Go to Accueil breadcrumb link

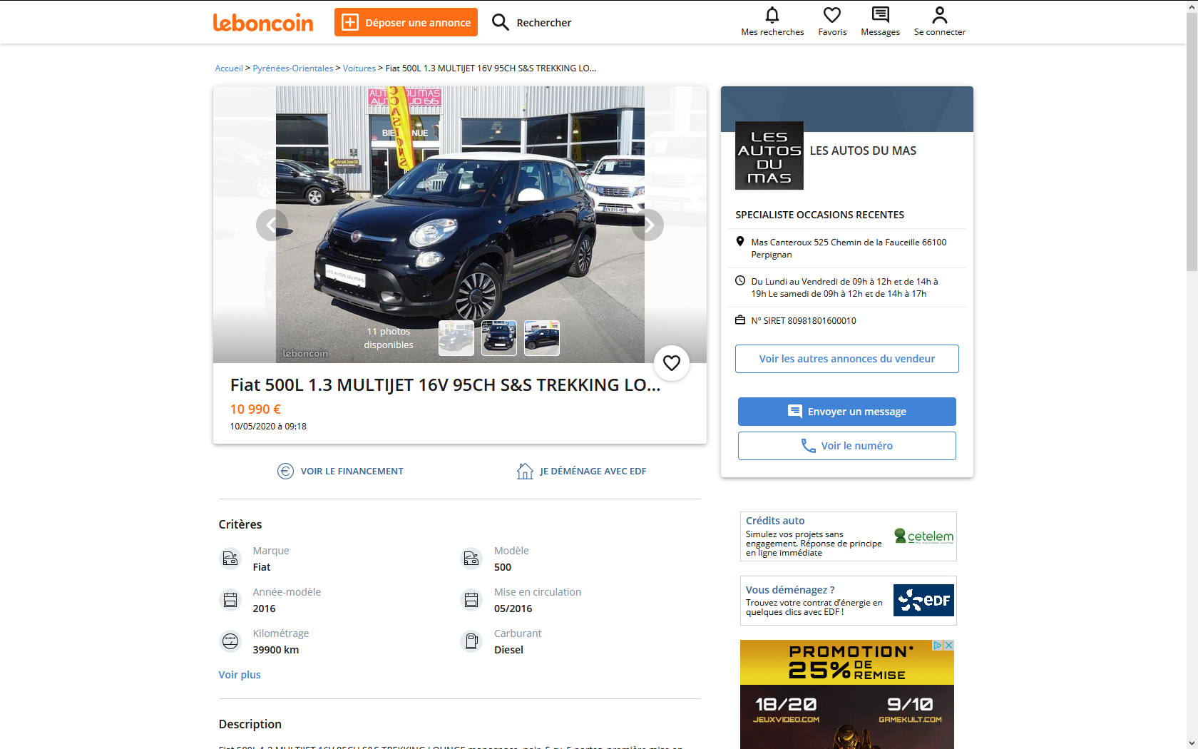click(229, 68)
